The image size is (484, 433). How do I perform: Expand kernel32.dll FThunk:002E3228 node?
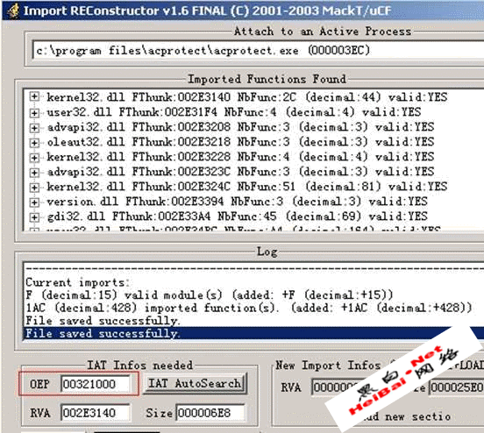click(34, 157)
